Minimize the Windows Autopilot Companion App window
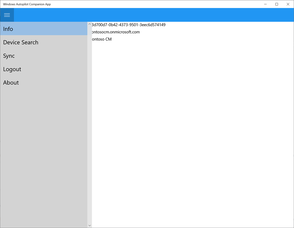 click(265, 4)
